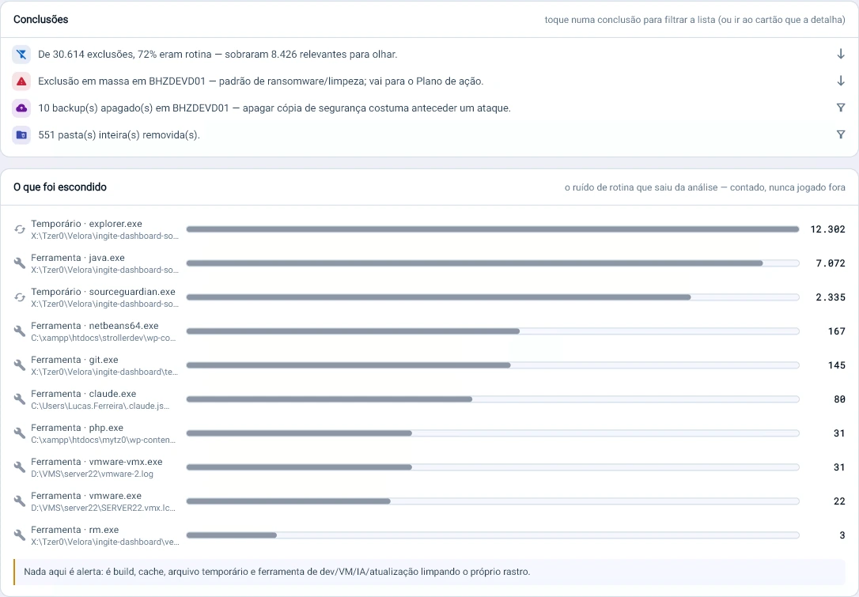Click the wrench icon beside Ferramenta · java.exe
Screen dimensions: 859x597
20,263
